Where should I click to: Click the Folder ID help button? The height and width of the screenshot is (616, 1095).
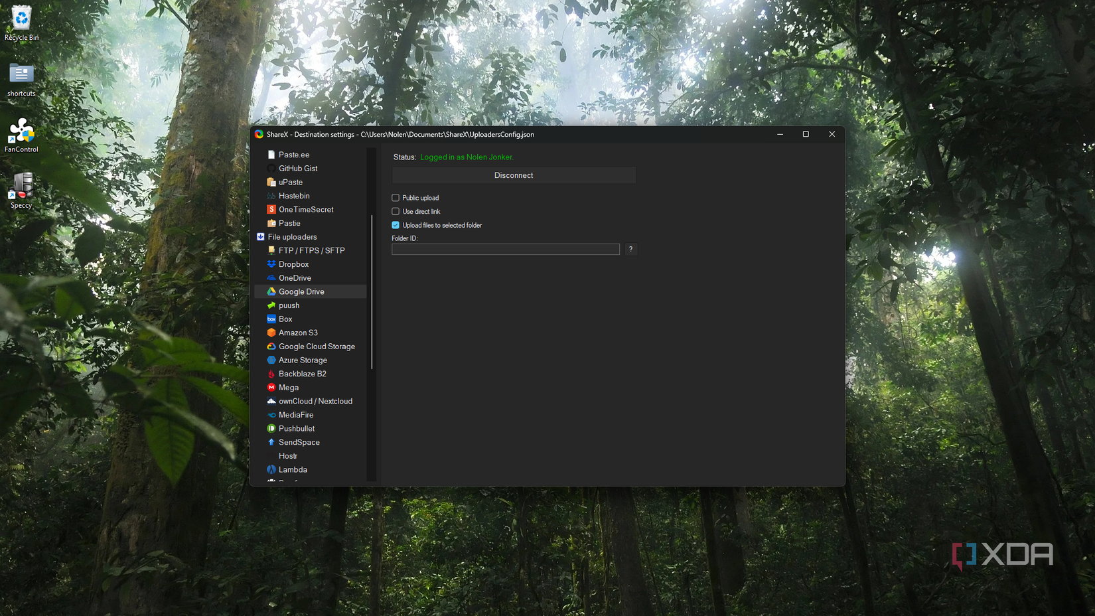pos(630,249)
